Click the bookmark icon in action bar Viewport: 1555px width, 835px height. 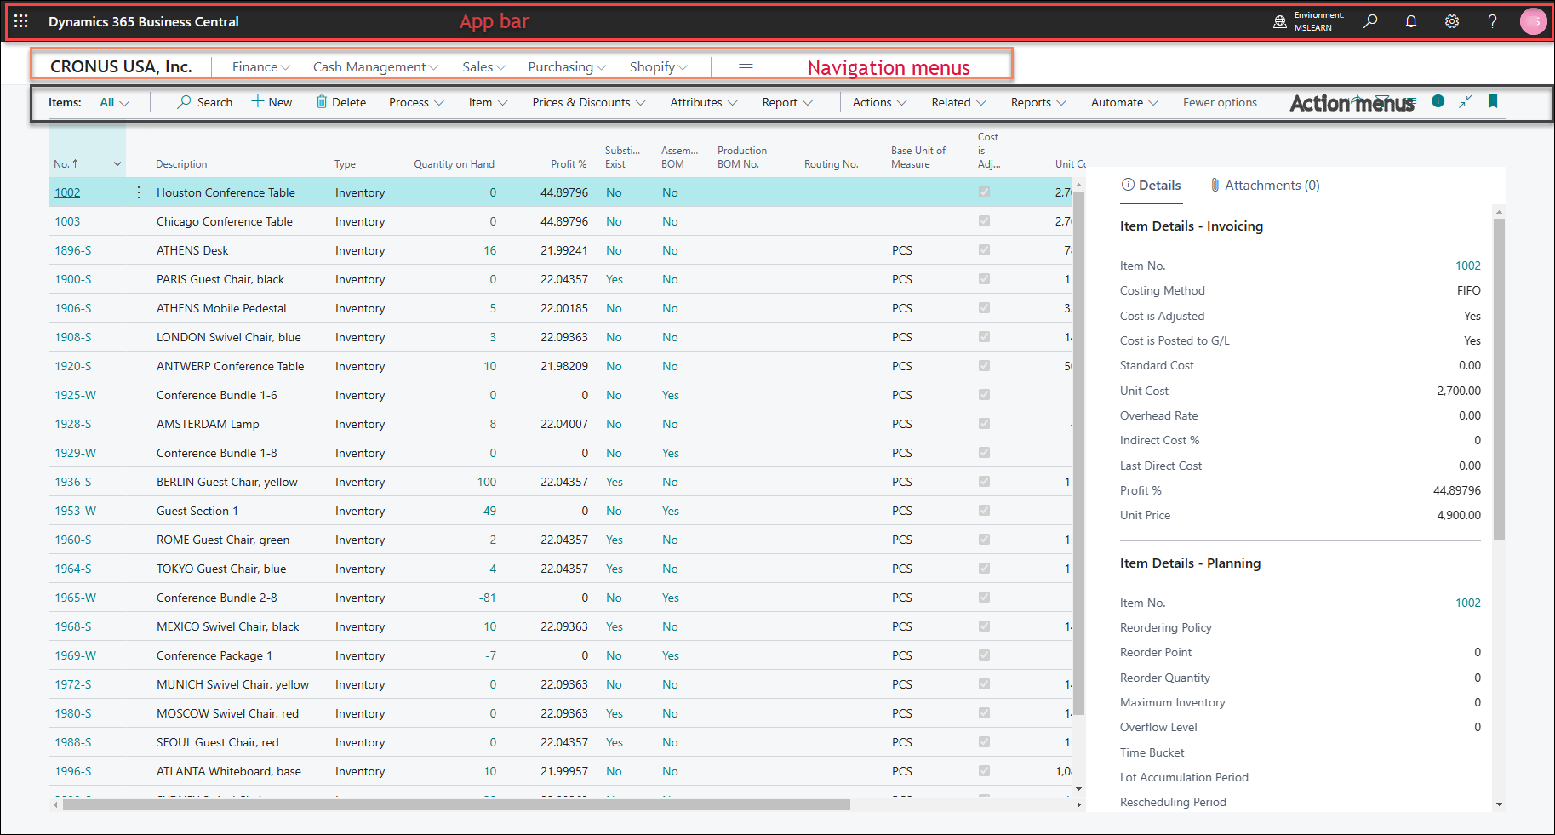(1493, 101)
